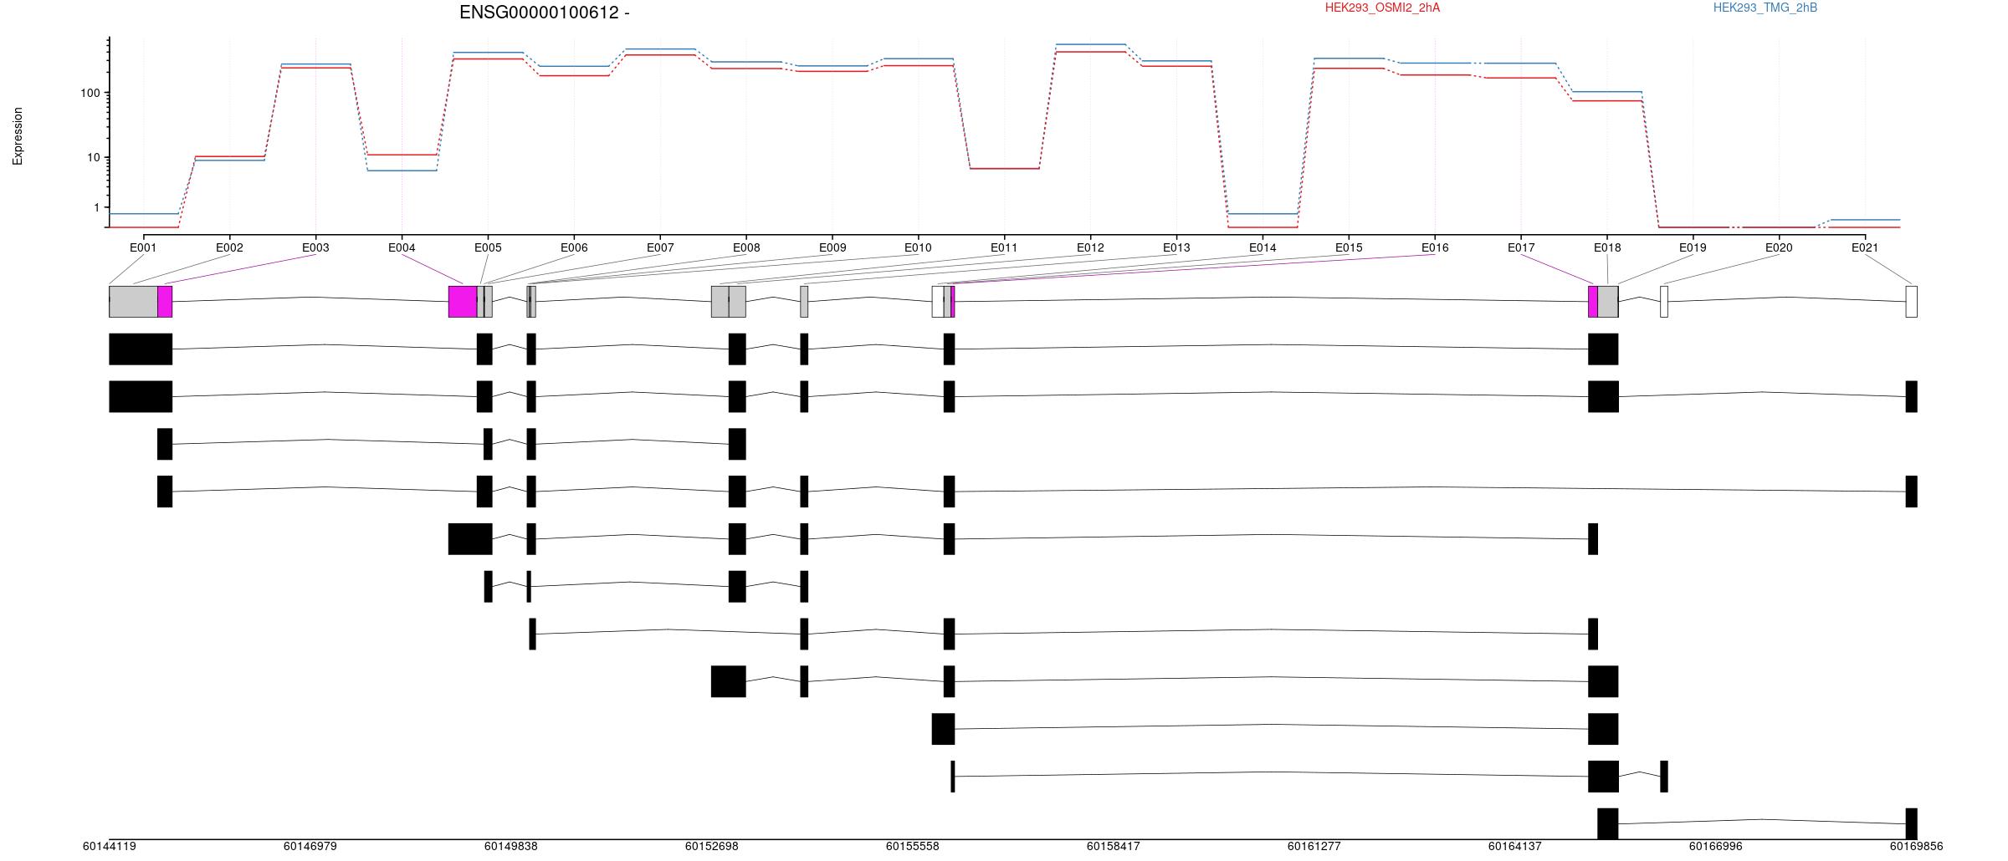Click exon label E018
Image resolution: width=2008 pixels, height=861 pixels.
coord(1607,247)
